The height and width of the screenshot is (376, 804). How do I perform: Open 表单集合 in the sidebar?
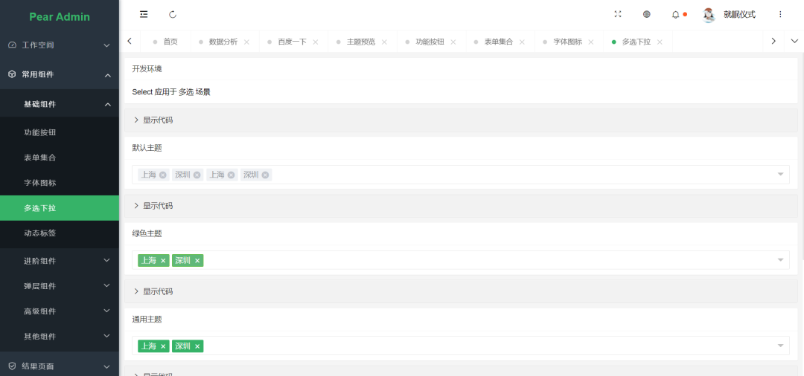point(60,158)
